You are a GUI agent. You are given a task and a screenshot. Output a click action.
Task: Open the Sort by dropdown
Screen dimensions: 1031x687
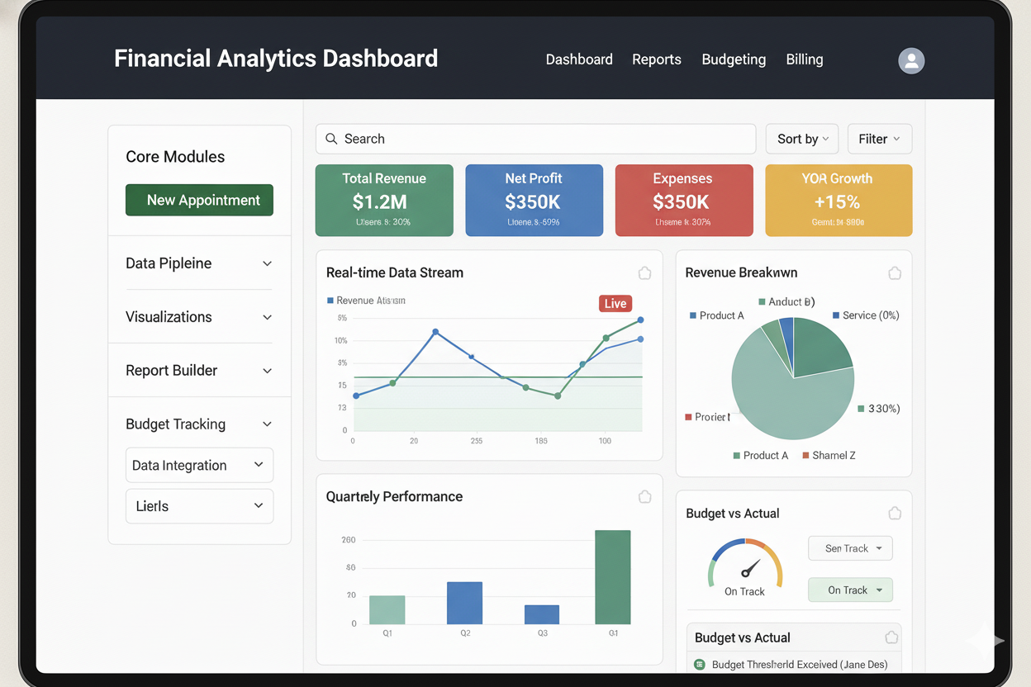801,139
